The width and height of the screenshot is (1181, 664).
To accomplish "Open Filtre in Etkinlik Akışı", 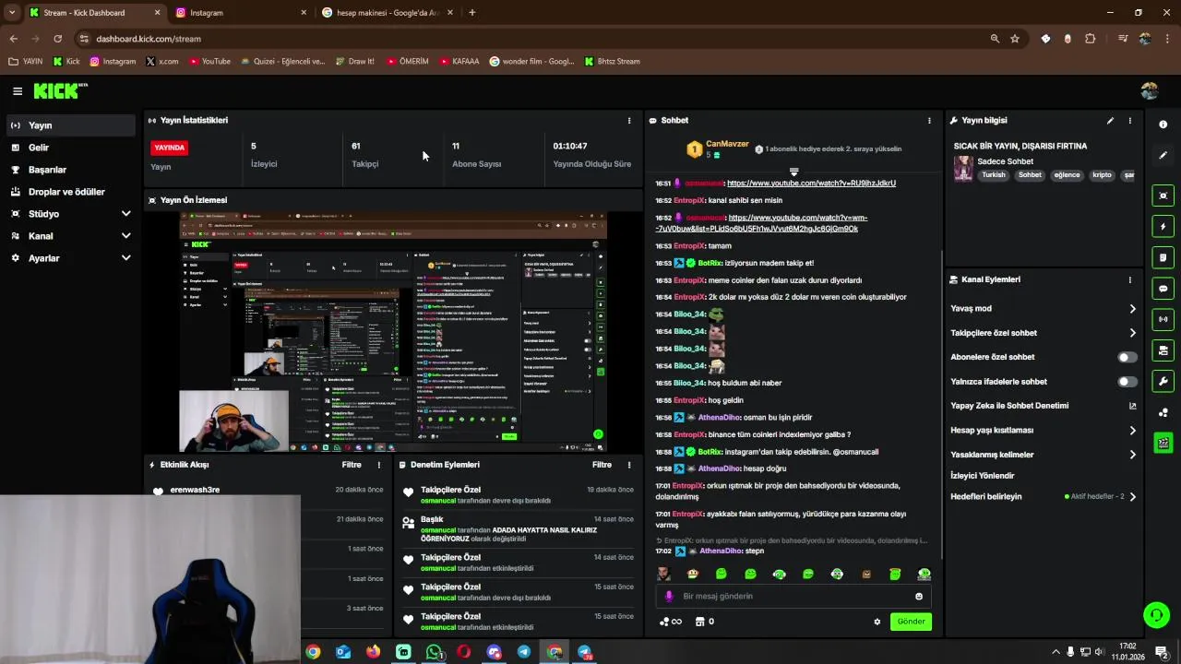I will (x=352, y=465).
